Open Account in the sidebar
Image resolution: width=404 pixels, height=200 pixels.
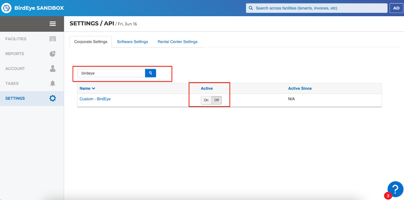point(32,68)
